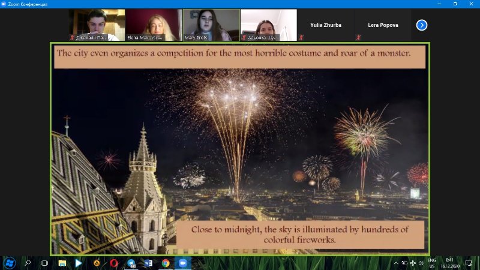
Task: Open the volume tray icon
Action: tap(421, 263)
